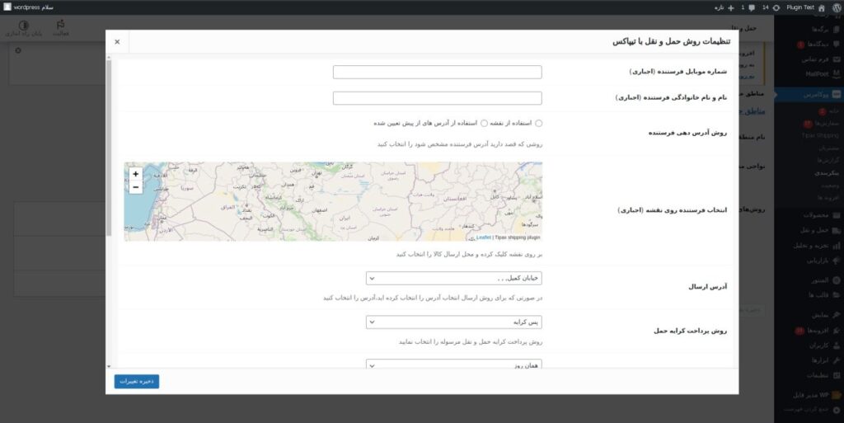The width and height of the screenshot is (844, 423).
Task: Open comments icon in sidebar
Action: click(x=836, y=45)
